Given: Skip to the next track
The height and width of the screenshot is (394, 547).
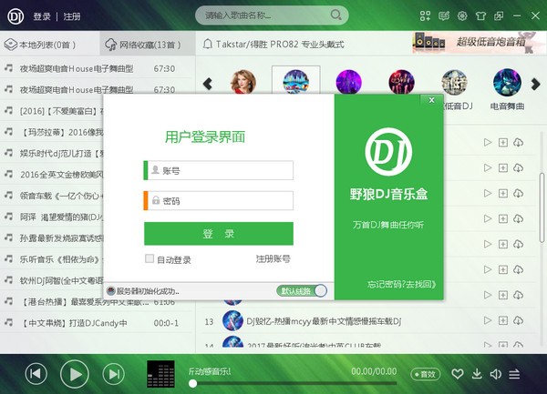Looking at the screenshot, I should click(113, 373).
